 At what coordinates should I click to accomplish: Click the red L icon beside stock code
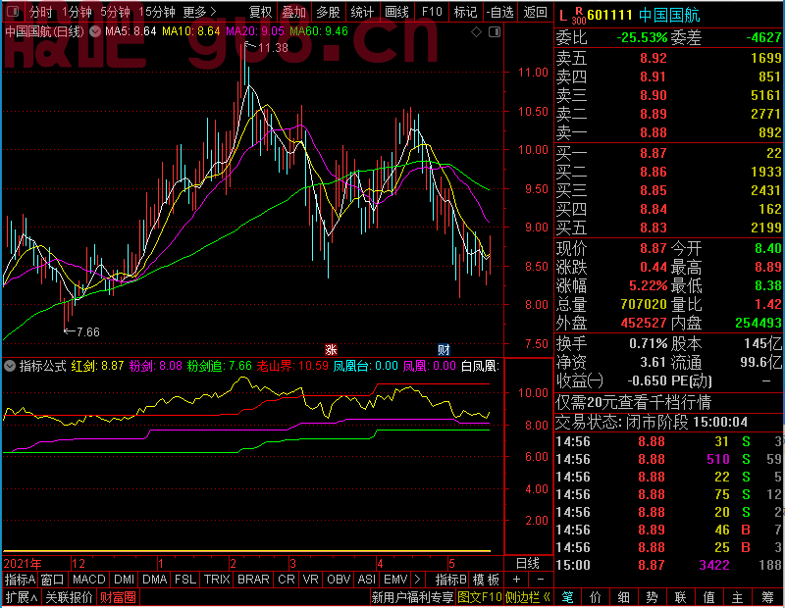pyautogui.click(x=562, y=16)
